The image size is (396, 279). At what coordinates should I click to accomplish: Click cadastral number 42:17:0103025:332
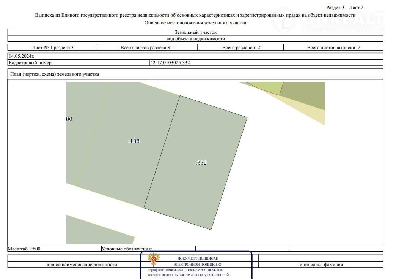170,63
